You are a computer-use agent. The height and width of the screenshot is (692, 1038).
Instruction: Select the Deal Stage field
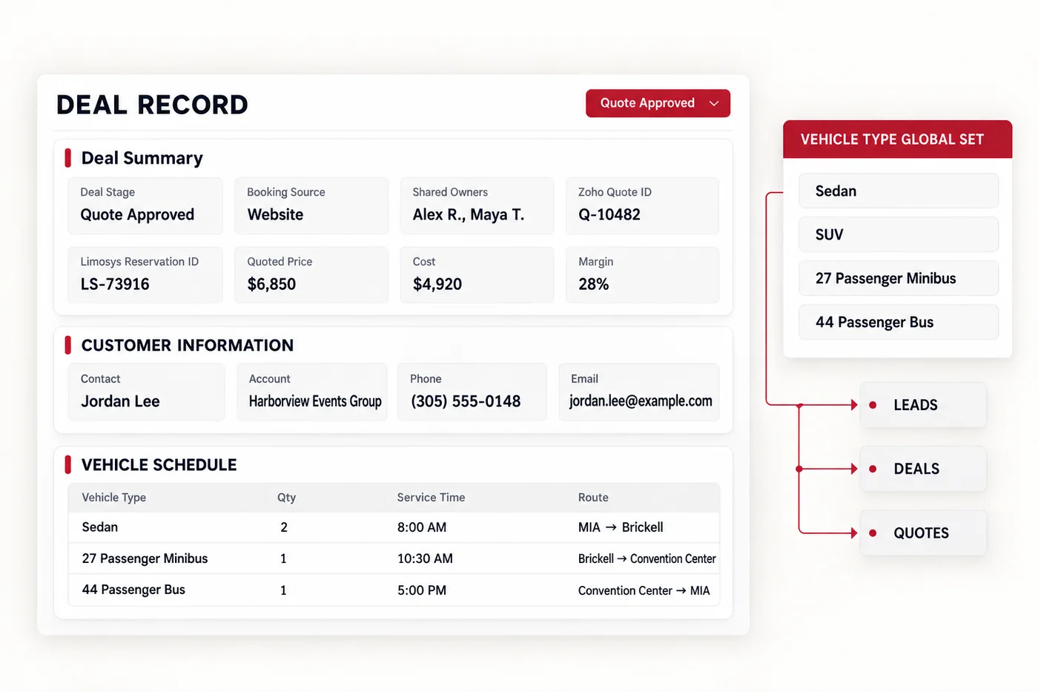coord(145,205)
